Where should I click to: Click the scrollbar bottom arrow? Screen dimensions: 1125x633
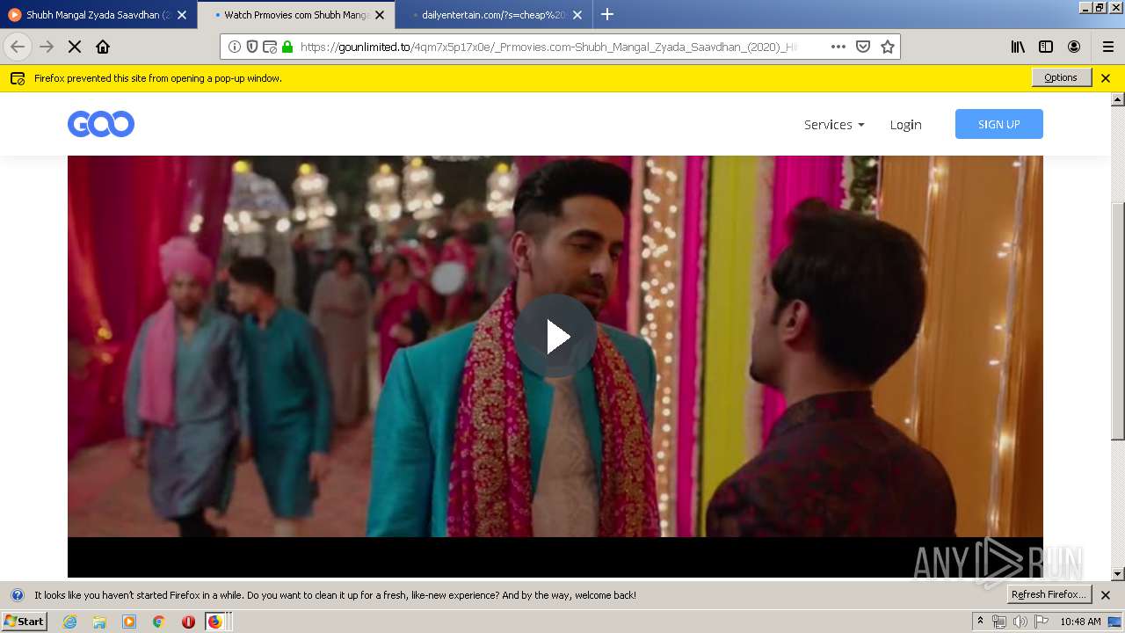(x=1118, y=574)
